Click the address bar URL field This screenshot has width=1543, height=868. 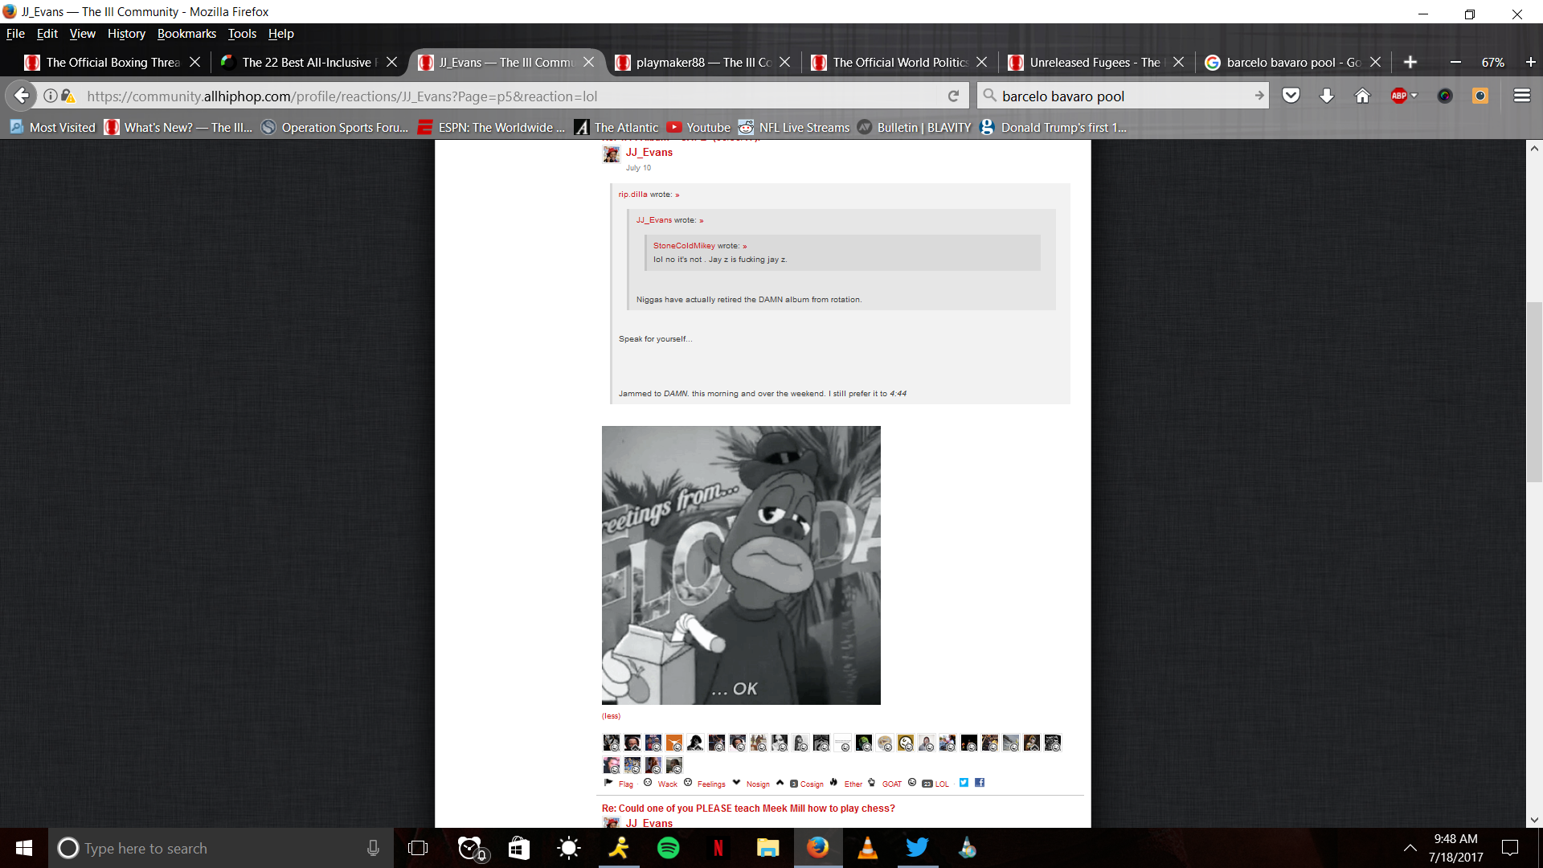click(x=514, y=96)
